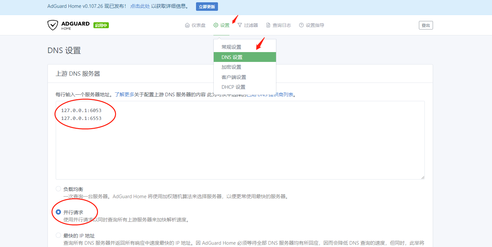Select the 负载均衡 radio option

point(58,189)
